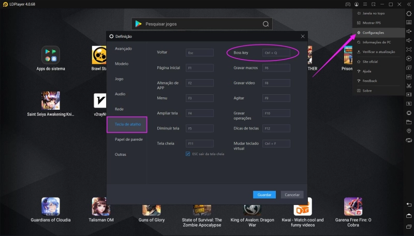
Task: Click the Tela cheia F11 shortcut field
Action: point(200,143)
